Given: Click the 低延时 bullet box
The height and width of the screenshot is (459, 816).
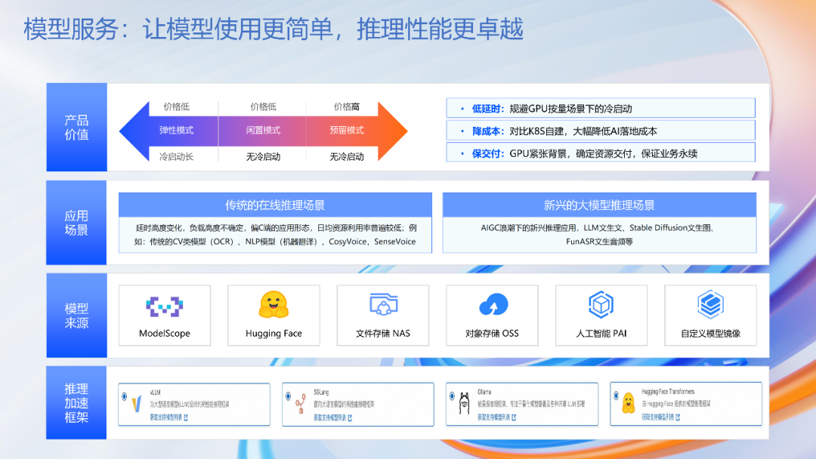Looking at the screenshot, I should (601, 108).
